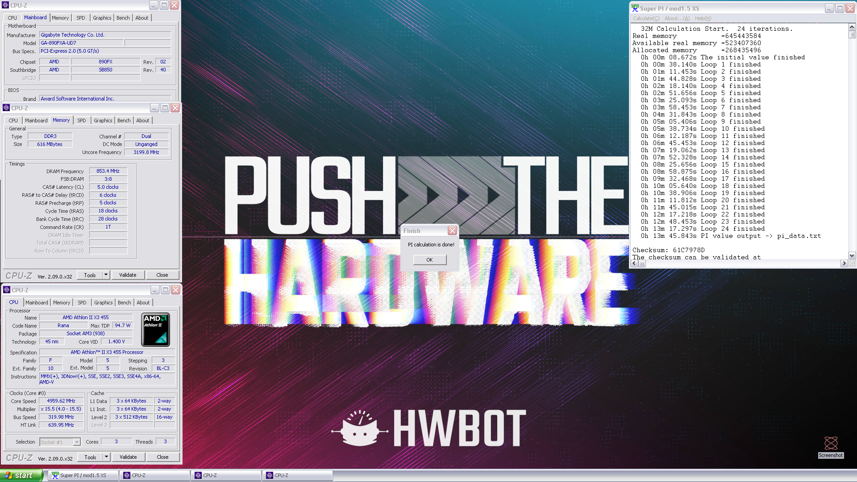This screenshot has width=857, height=482.
Task: Open CPU tab in top CPU-Z window
Action: point(12,18)
